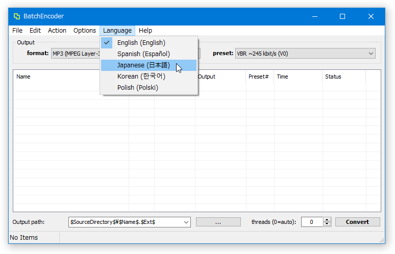Click the Convert button
The height and width of the screenshot is (254, 395).
[x=357, y=222]
